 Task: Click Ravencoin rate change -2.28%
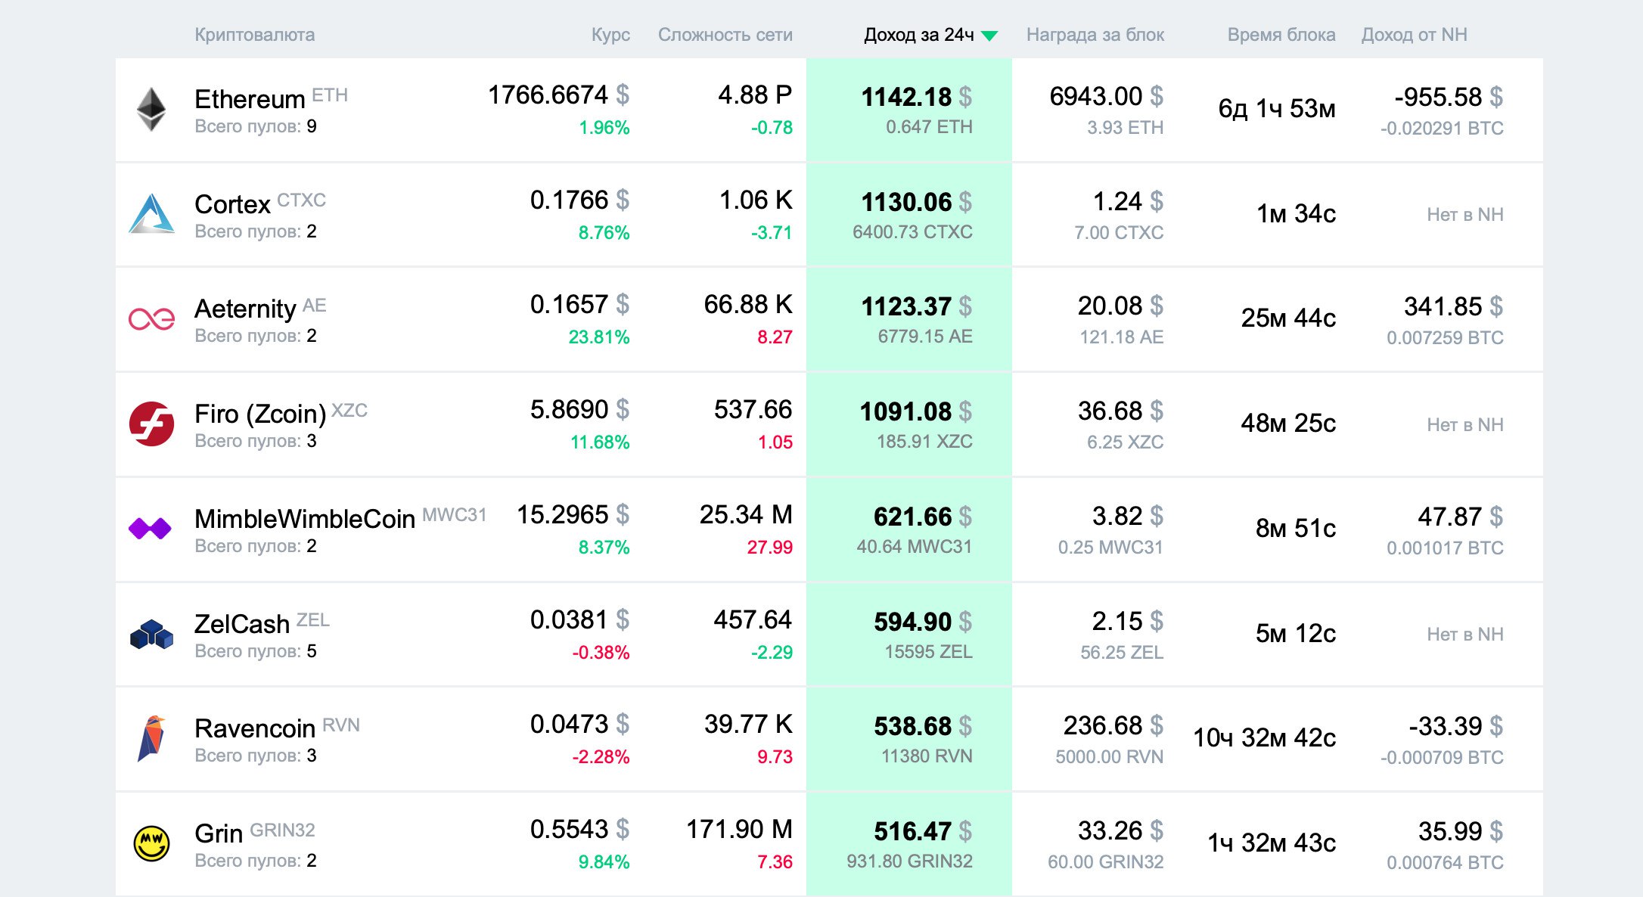coord(601,756)
